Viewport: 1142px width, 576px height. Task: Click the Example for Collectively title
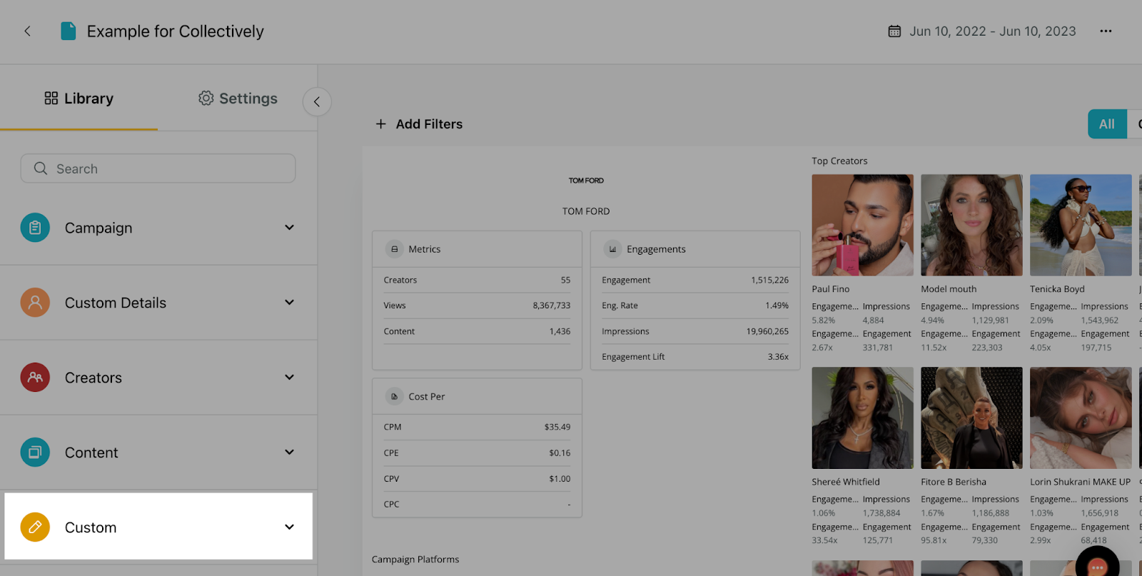176,31
